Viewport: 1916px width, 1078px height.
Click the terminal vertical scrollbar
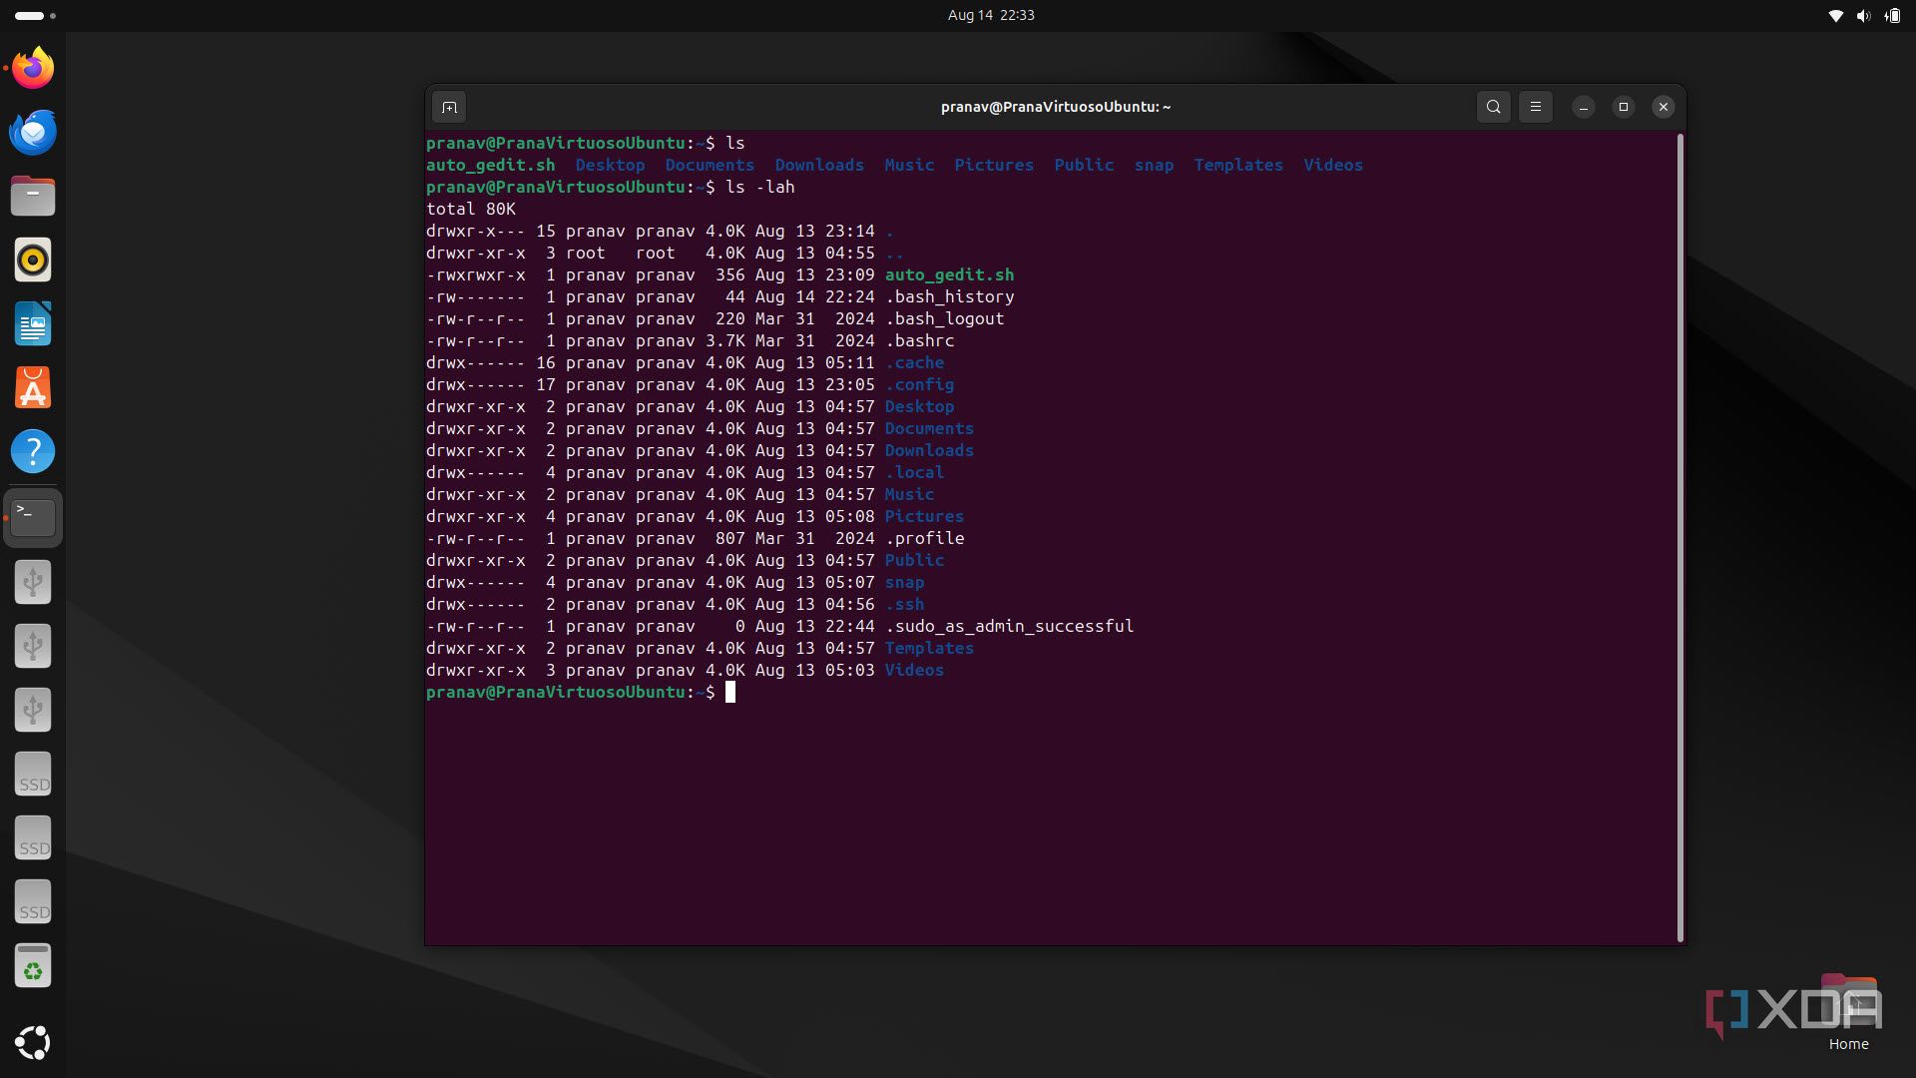click(1680, 537)
